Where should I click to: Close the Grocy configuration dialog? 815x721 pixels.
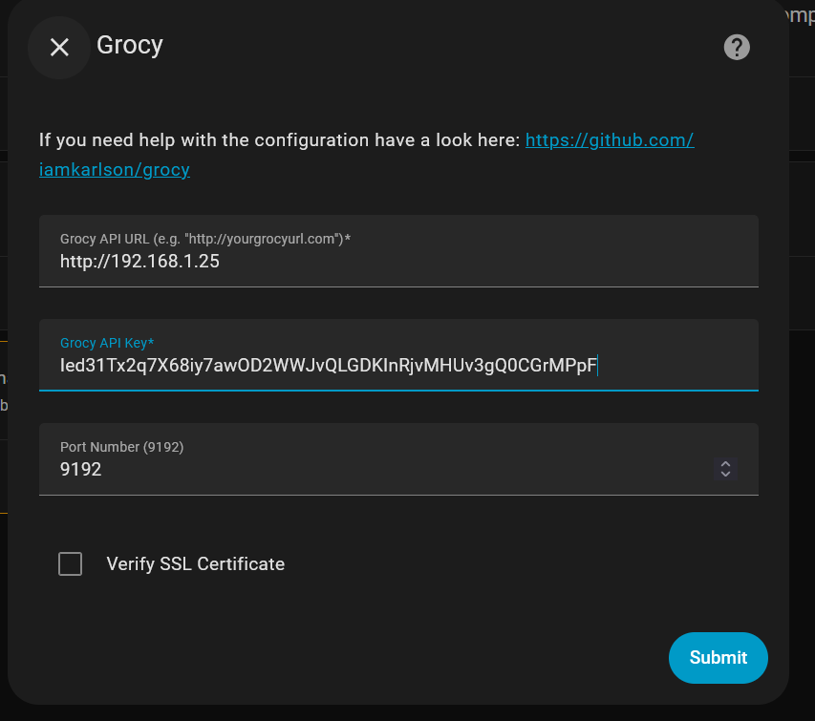(59, 47)
